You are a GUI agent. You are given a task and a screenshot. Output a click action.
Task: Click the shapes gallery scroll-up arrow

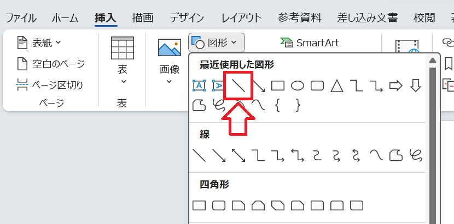coord(433,60)
